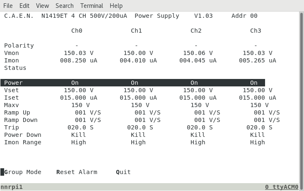Select Quit option at bottom

(x=123, y=172)
